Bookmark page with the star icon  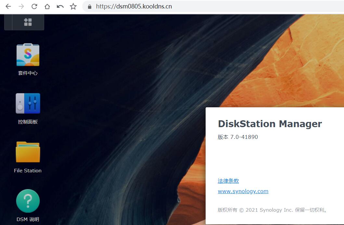(73, 7)
